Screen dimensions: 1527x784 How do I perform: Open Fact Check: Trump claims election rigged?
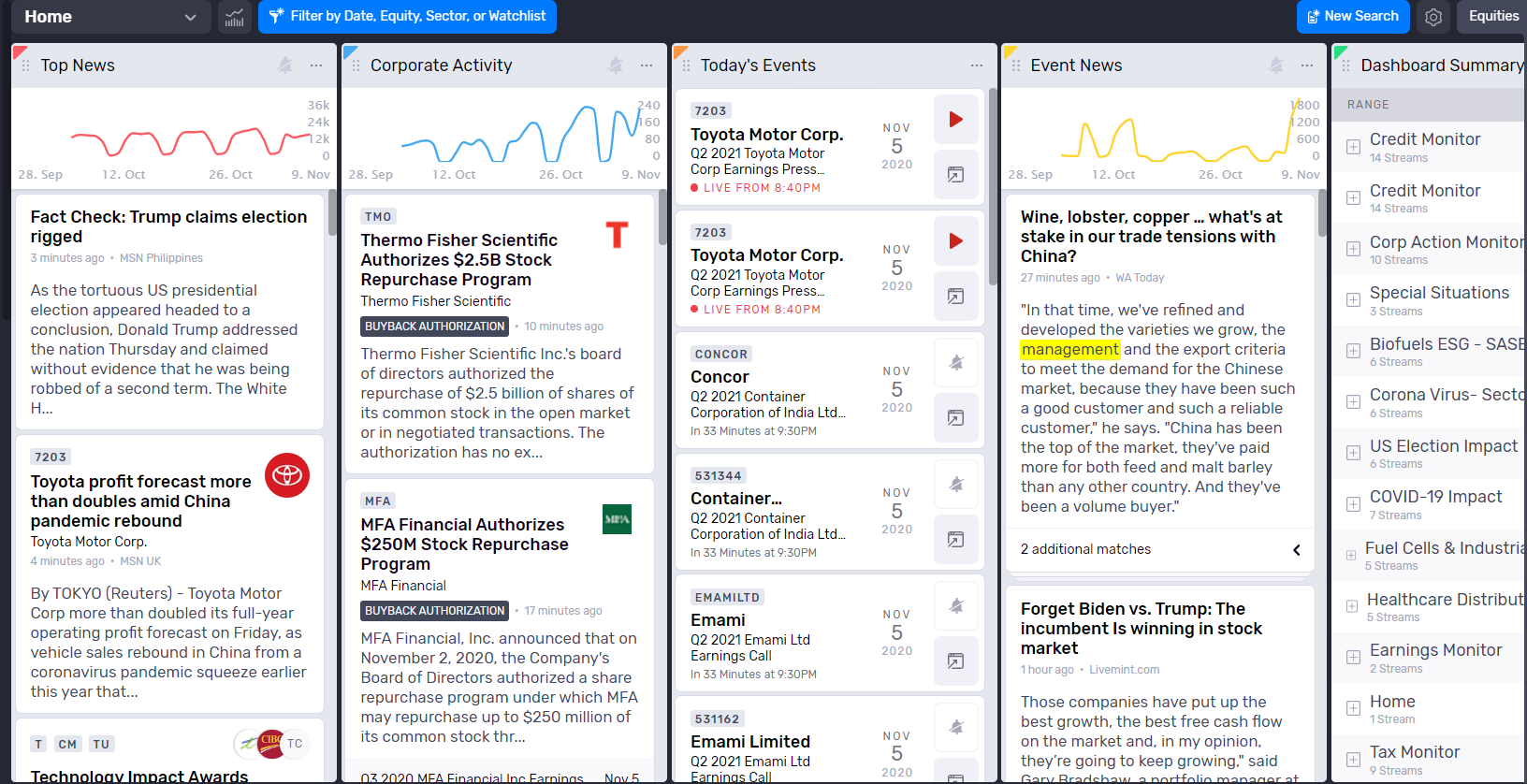168,226
